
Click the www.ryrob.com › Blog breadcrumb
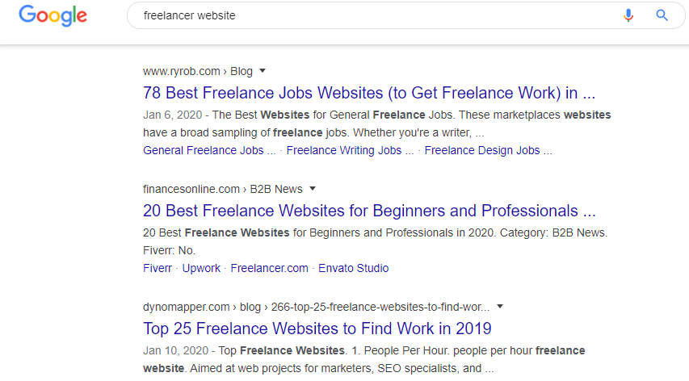[x=197, y=71]
